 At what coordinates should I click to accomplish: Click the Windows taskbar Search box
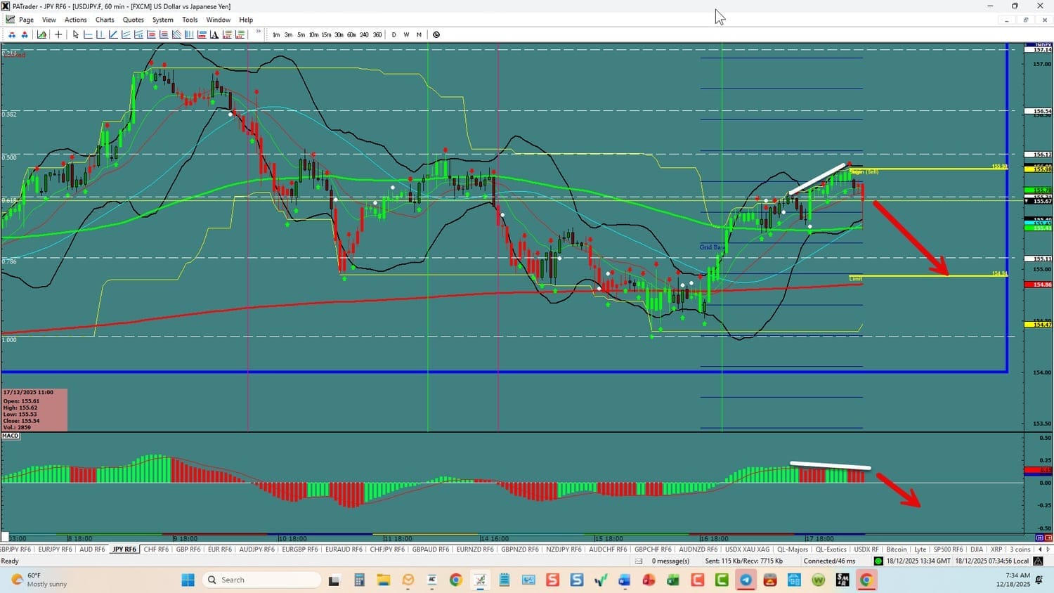tap(261, 580)
